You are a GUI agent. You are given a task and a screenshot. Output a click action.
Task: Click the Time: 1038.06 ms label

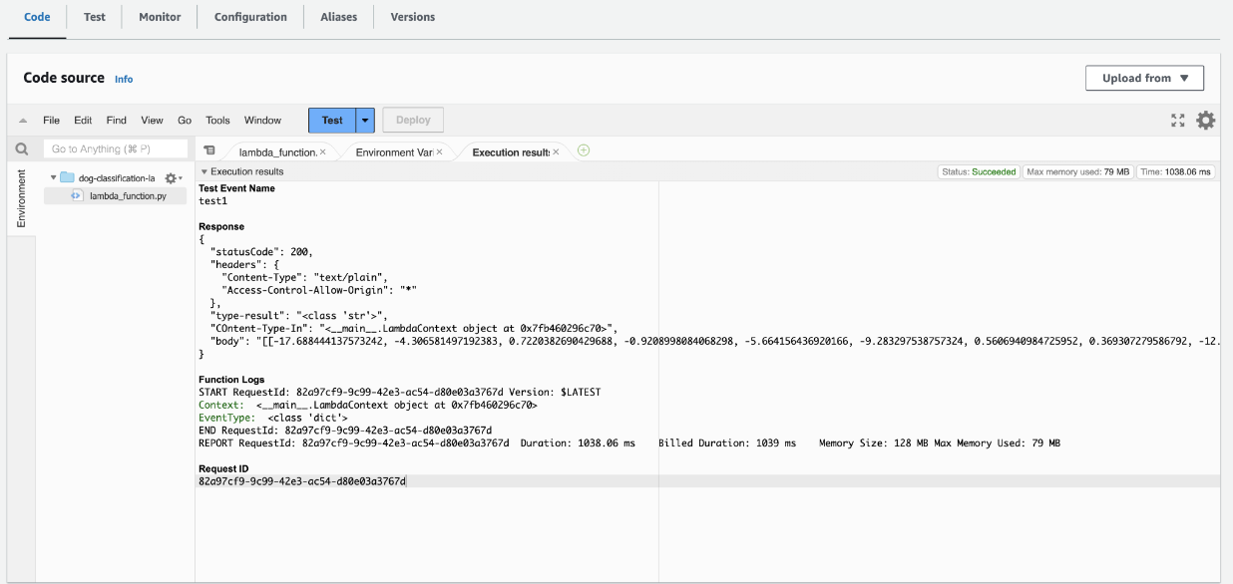(1175, 171)
